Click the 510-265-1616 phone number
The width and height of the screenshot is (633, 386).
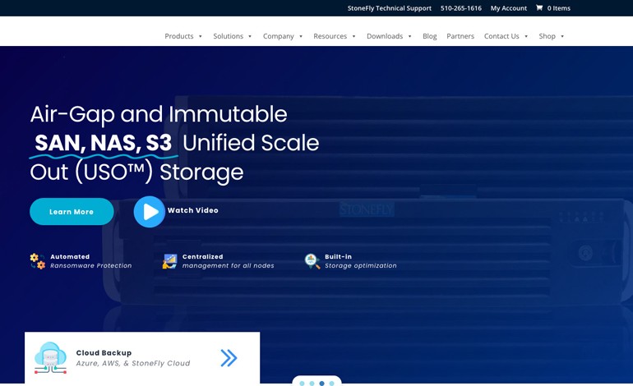point(461,8)
